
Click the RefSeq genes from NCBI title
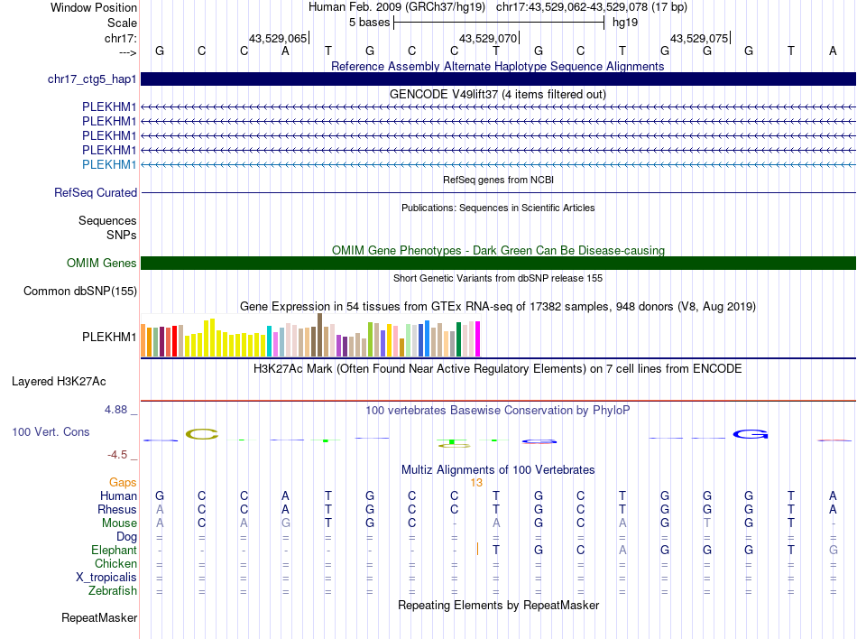click(x=498, y=180)
